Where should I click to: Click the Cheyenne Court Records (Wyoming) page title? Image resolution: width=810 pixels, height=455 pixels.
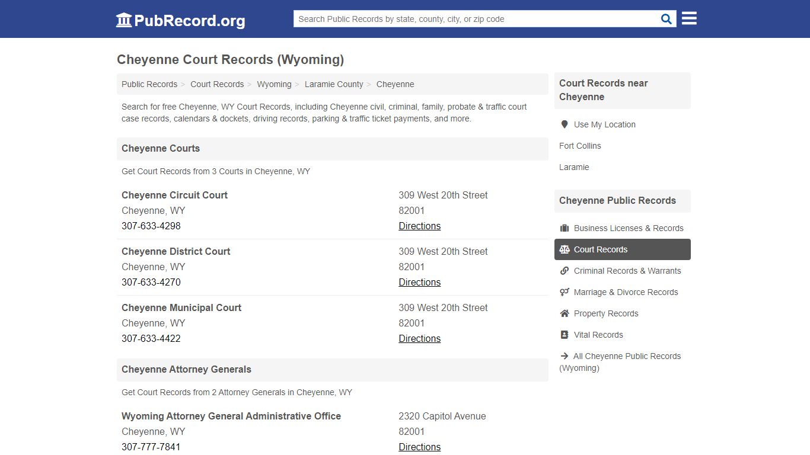click(230, 59)
